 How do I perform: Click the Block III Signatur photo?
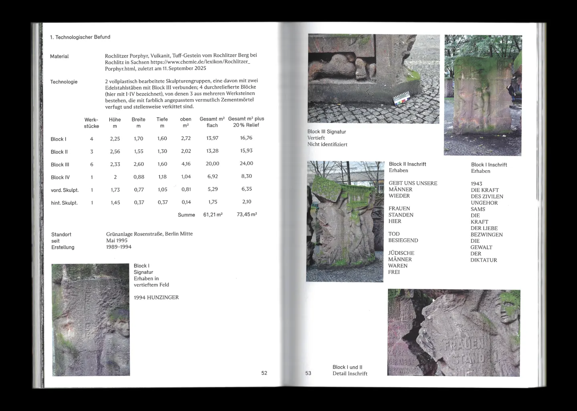point(373,79)
